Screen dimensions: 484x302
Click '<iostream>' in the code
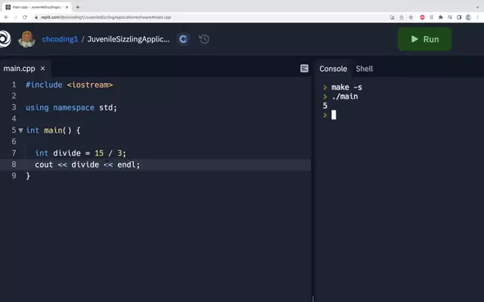click(x=90, y=85)
